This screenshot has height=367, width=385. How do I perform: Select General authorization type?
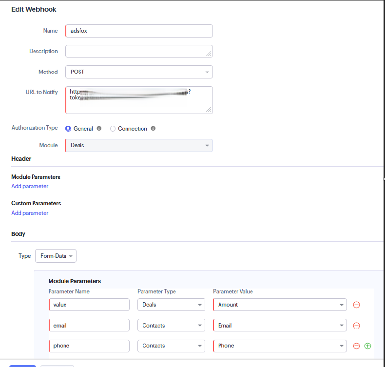68,129
